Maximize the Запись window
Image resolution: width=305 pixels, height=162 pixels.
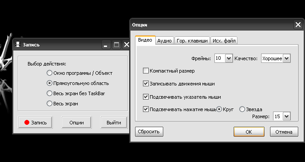tap(116, 45)
